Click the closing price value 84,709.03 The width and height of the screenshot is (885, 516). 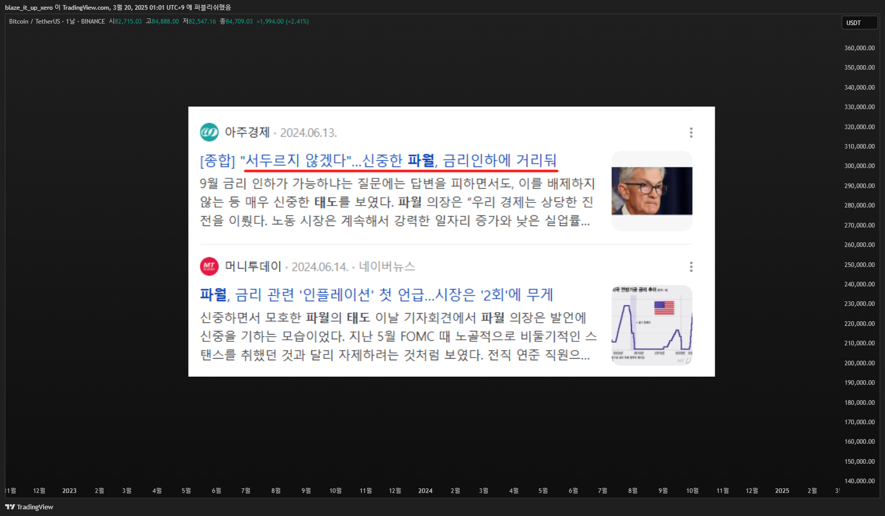(239, 22)
